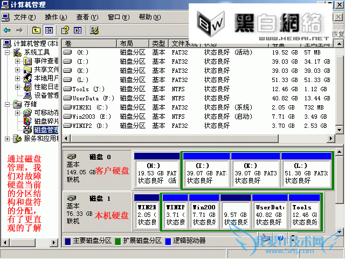Toggle the Show/Hide console tree button
This screenshot has width=345, height=259.
pyautogui.click(x=49, y=30)
